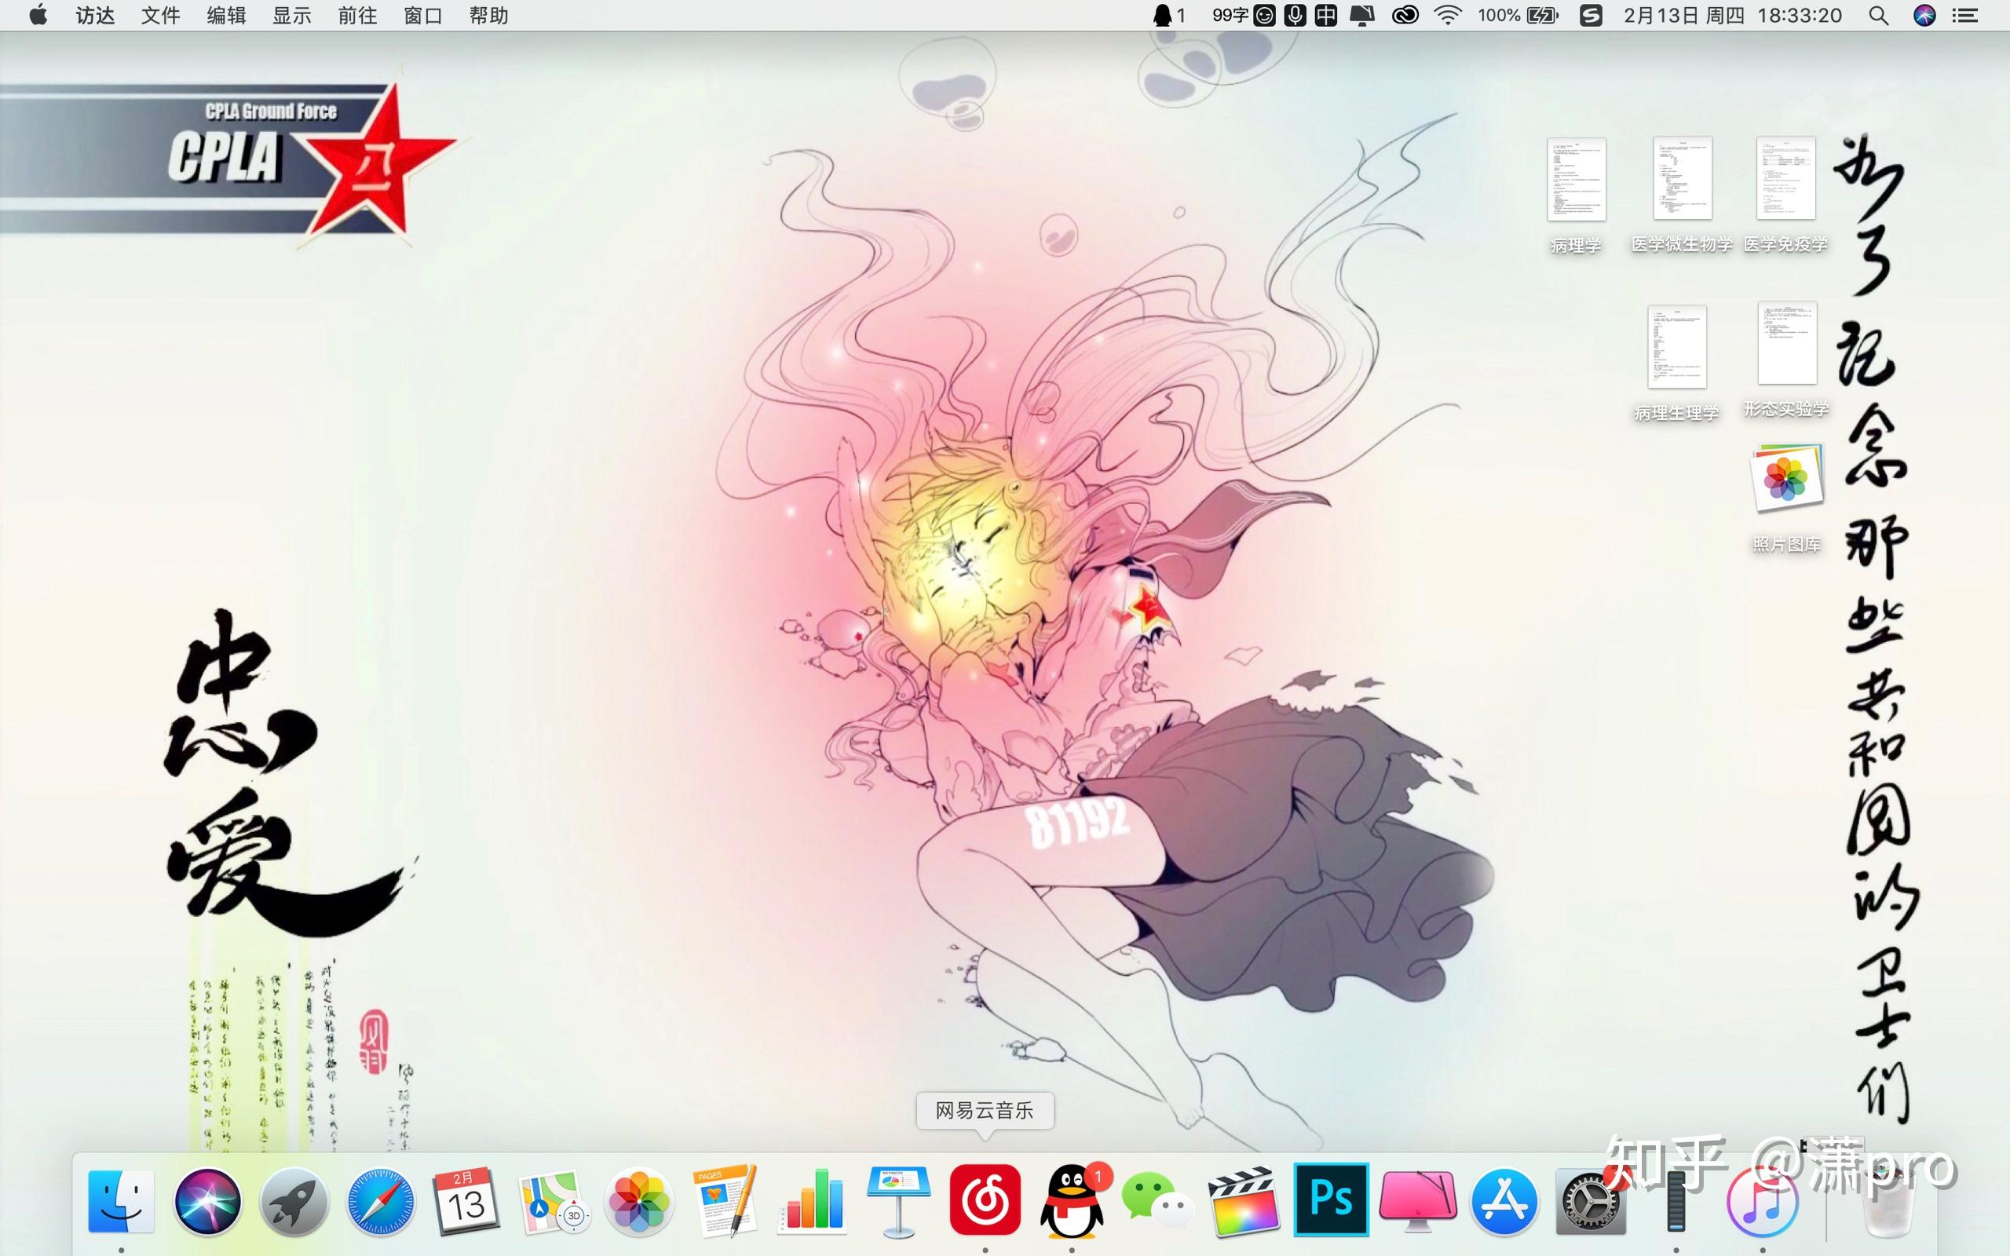Open the 访达 menu
This screenshot has width=2010, height=1256.
point(96,15)
